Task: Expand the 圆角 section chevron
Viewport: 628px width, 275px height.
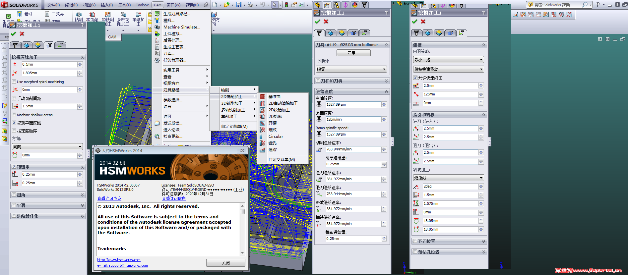Action: pyautogui.click(x=82, y=195)
